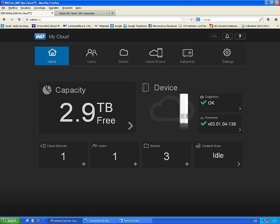Open Google Traduttore bookmark
The height and width of the screenshot is (224, 280).
point(135,26)
